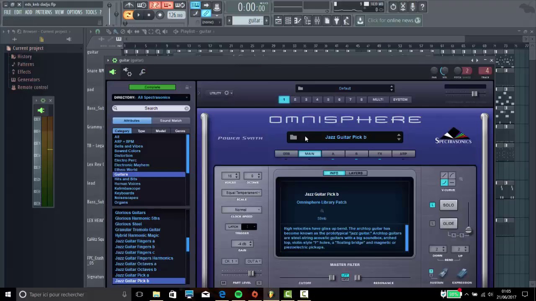Click the undo history icon near memory meter
The width and height of the screenshot is (536, 301).
[x=393, y=7]
